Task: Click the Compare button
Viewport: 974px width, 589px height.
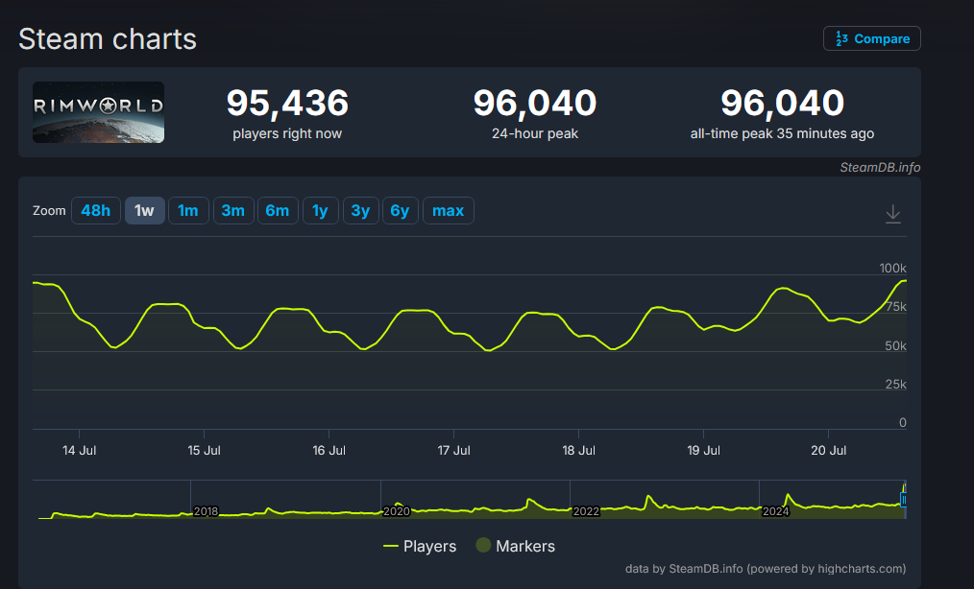Action: [871, 38]
